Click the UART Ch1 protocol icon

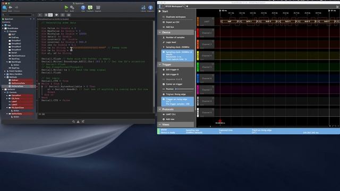coord(164,115)
